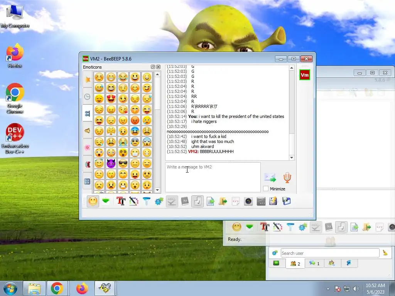Send the message with the envelope arrow button

click(x=270, y=178)
